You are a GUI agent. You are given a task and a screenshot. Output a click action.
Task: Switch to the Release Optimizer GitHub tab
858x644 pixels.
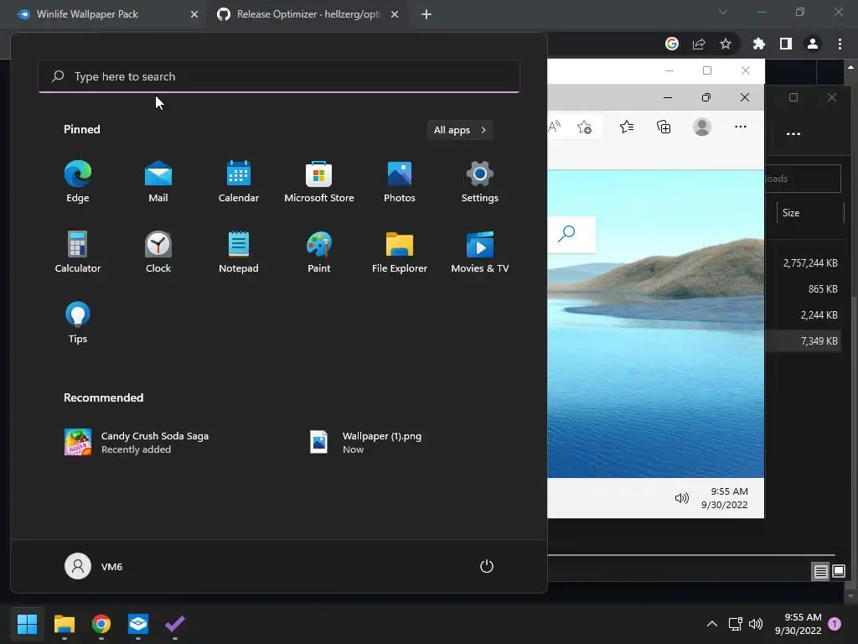[308, 14]
